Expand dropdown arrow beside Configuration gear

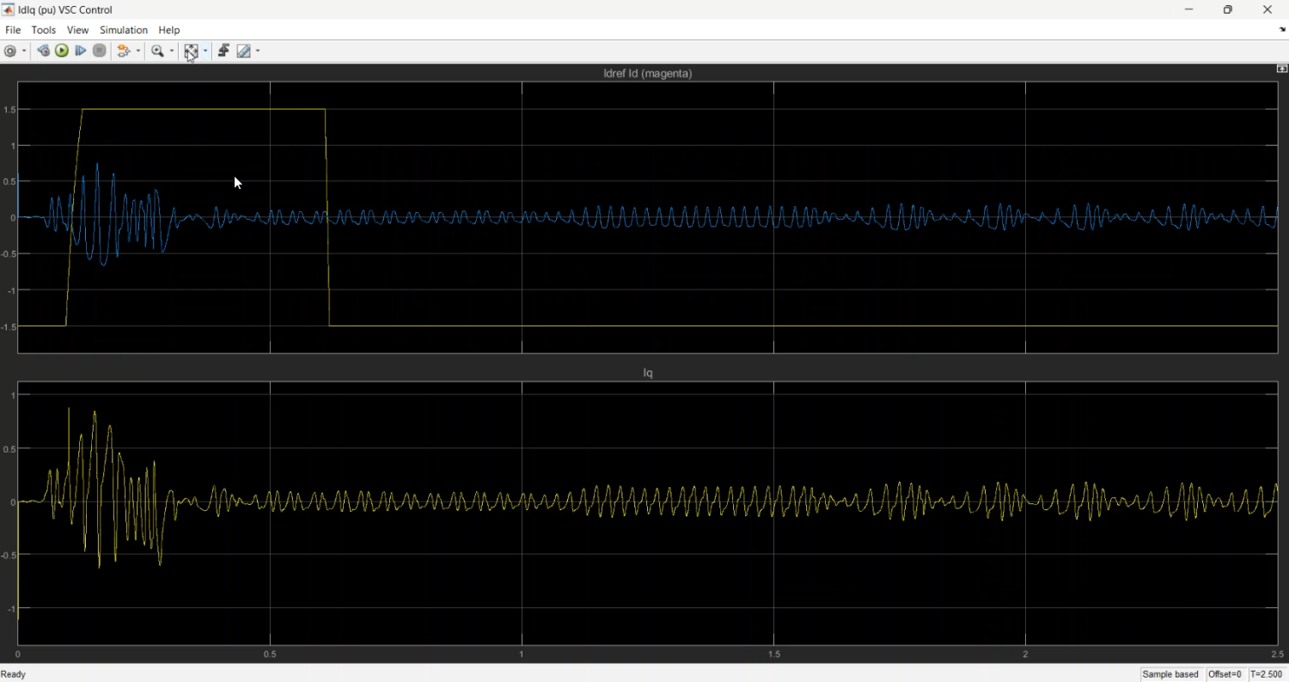click(x=24, y=52)
